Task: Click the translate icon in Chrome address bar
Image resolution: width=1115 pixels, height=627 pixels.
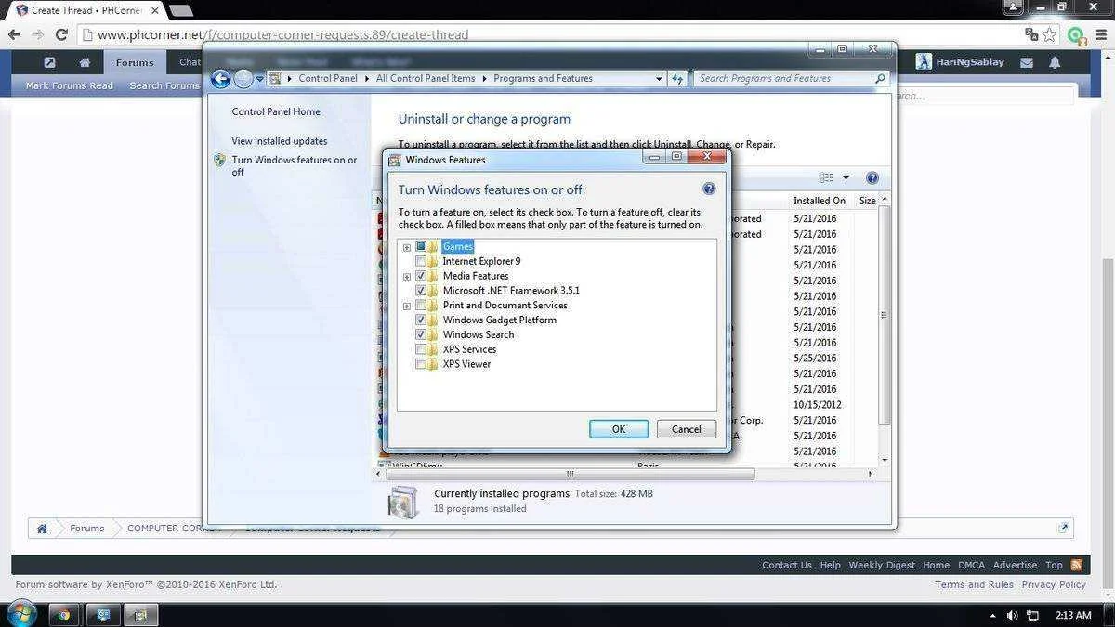Action: point(1031,34)
